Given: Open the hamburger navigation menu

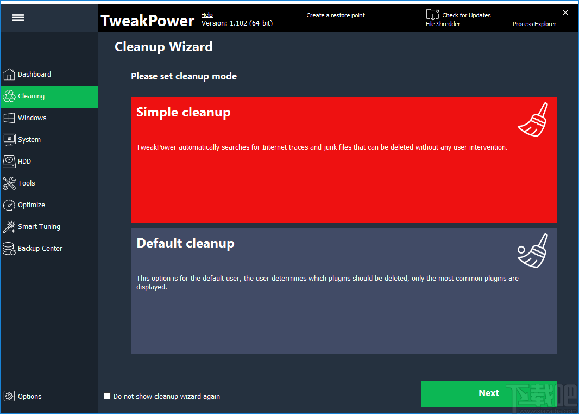Looking at the screenshot, I should (18, 17).
